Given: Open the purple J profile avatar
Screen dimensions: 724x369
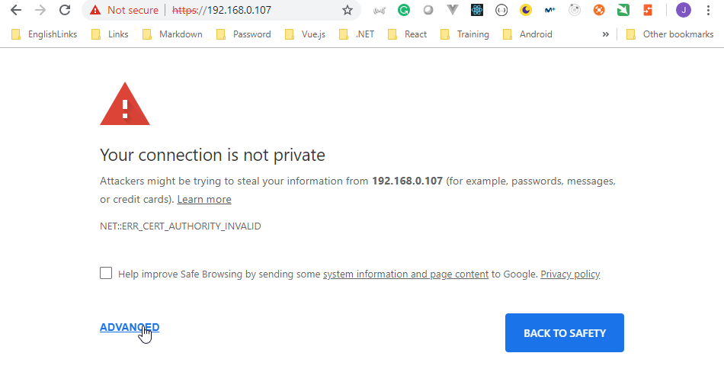Looking at the screenshot, I should coord(684,10).
